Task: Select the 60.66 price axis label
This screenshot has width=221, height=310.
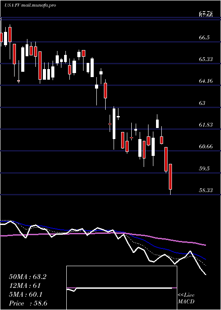Action: click(x=206, y=147)
